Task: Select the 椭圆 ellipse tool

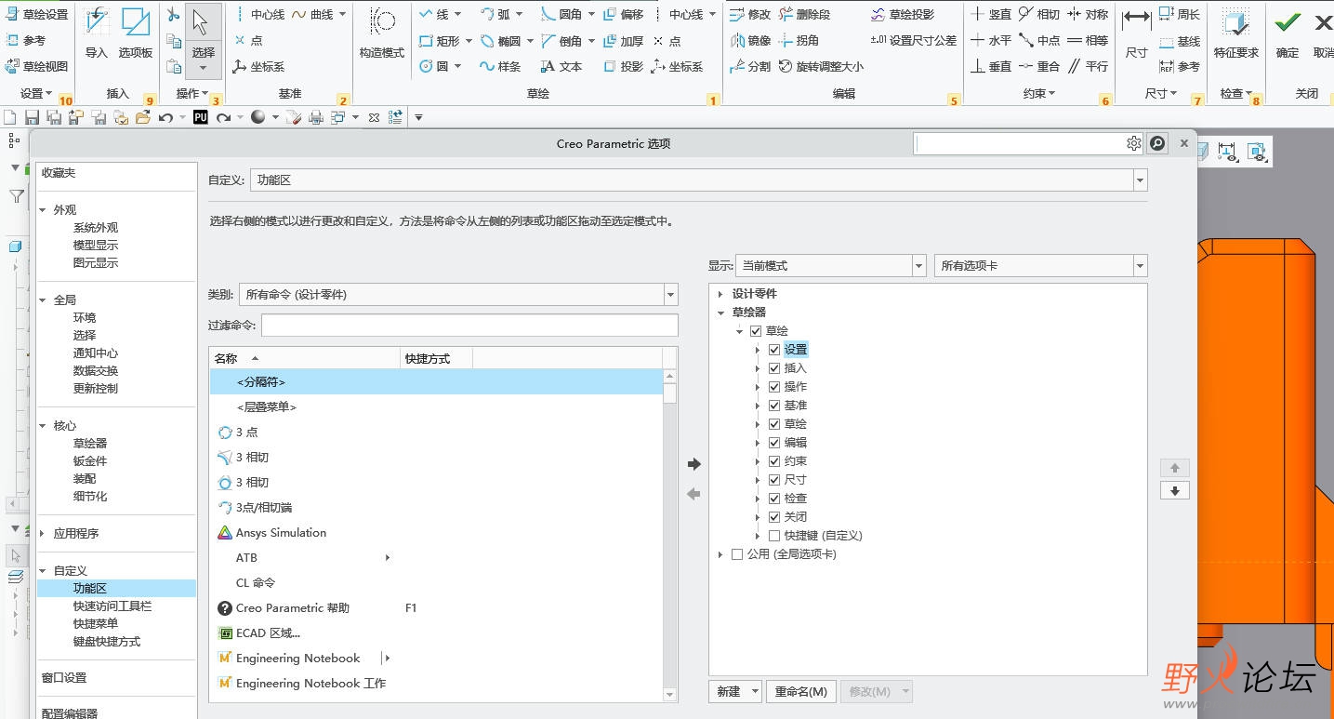Action: click(x=502, y=41)
